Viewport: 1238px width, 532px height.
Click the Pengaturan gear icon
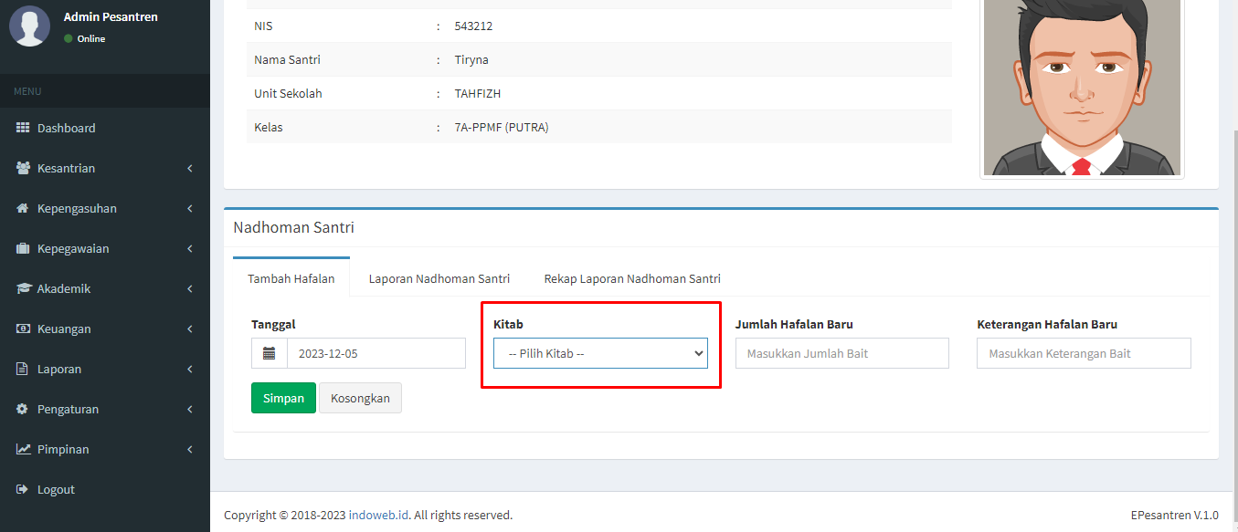click(x=23, y=410)
